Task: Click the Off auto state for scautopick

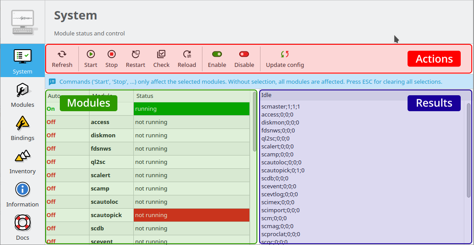Action: [x=51, y=215]
